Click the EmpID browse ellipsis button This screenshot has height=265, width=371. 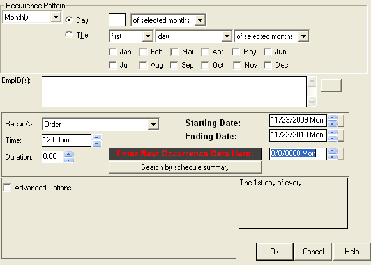tap(331, 86)
